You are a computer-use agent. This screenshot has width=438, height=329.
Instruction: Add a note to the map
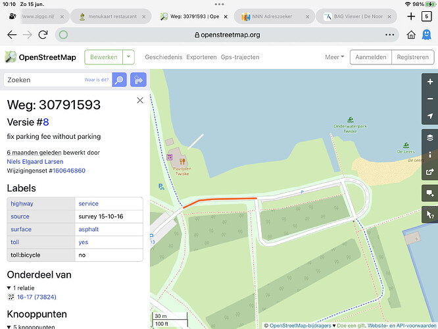[x=430, y=193]
